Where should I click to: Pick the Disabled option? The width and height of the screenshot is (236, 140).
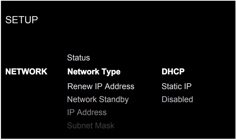(x=177, y=99)
